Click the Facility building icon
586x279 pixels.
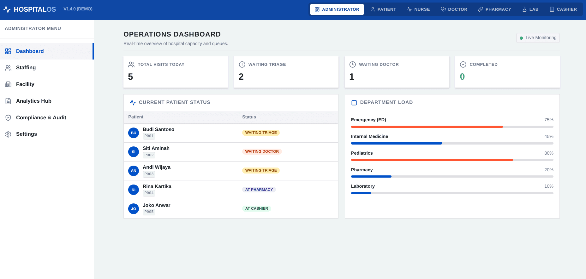pos(8,84)
